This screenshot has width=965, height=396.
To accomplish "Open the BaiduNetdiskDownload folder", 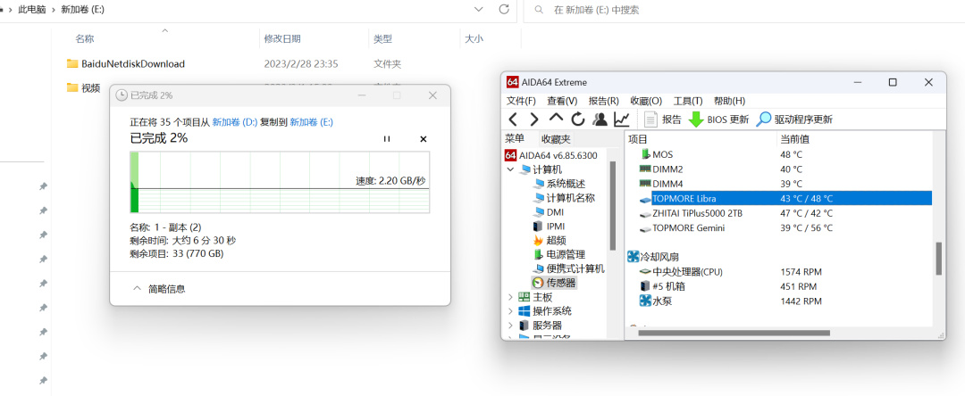I will tap(126, 63).
